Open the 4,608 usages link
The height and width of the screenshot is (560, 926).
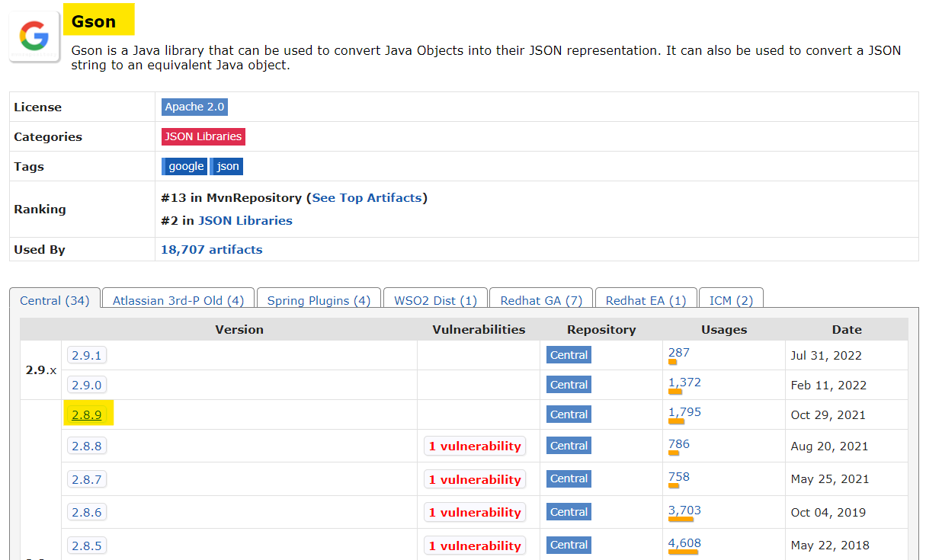(684, 543)
